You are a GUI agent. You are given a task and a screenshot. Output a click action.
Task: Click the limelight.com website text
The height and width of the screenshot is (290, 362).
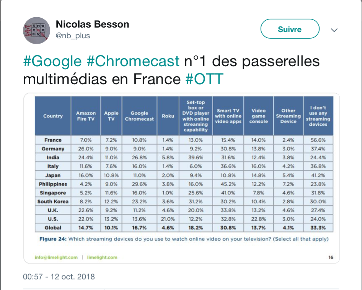pos(102,257)
